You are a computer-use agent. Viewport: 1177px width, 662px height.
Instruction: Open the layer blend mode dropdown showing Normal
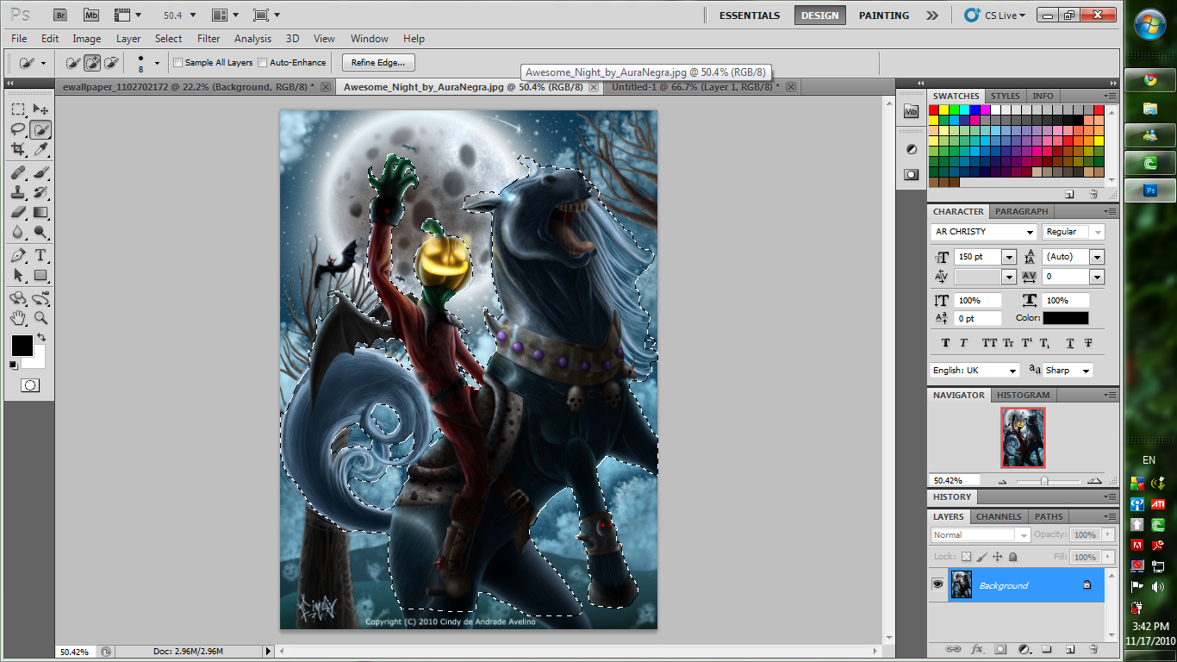(x=981, y=534)
